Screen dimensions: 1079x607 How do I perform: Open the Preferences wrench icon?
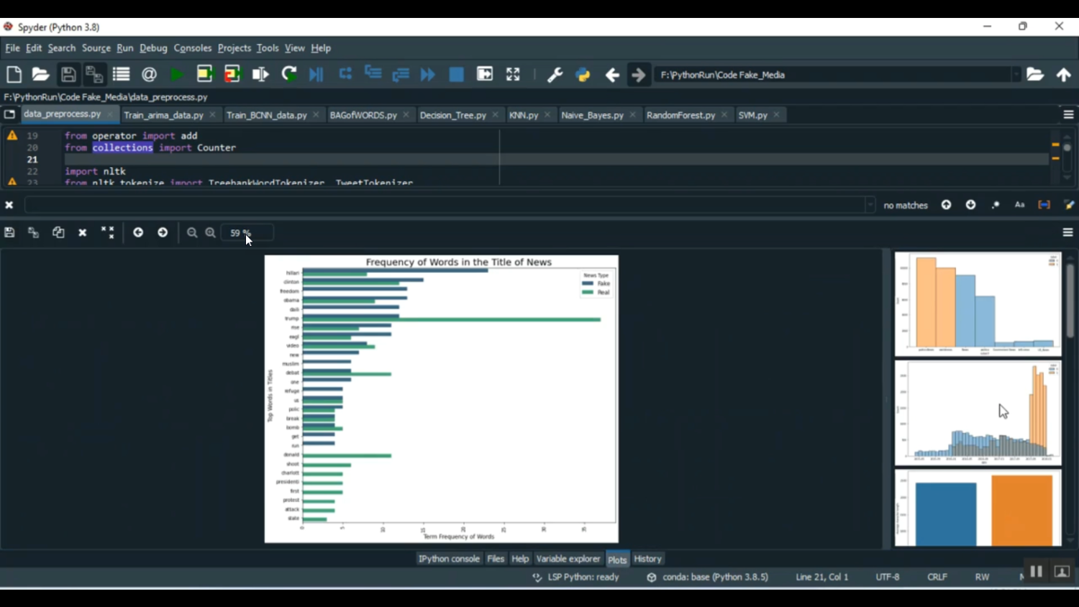click(x=555, y=75)
